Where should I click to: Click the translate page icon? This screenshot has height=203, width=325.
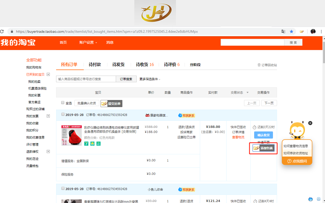(x=283, y=31)
